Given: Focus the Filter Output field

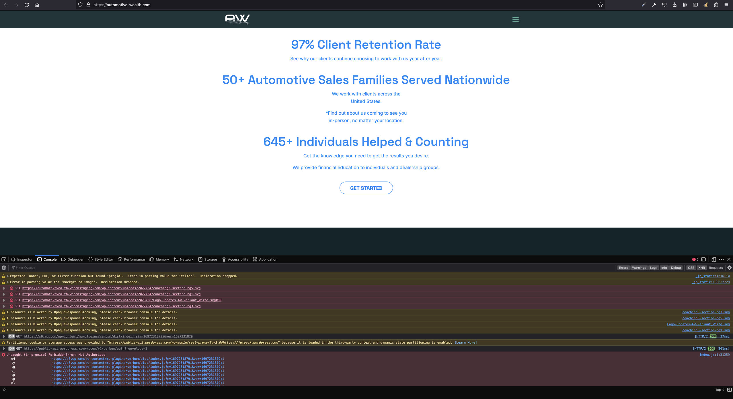Looking at the screenshot, I should pos(313,268).
